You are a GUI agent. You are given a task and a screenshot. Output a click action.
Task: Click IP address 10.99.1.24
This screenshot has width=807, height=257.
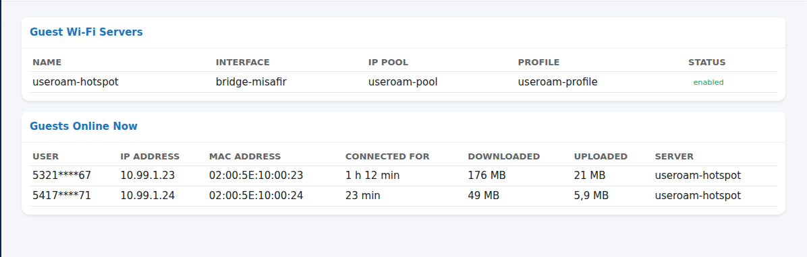click(148, 196)
